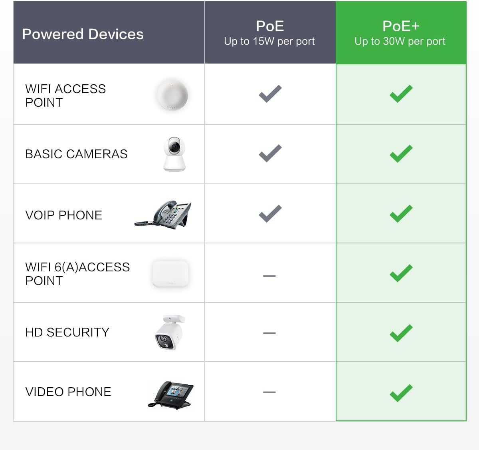Click the Powered Devices header

point(83,34)
